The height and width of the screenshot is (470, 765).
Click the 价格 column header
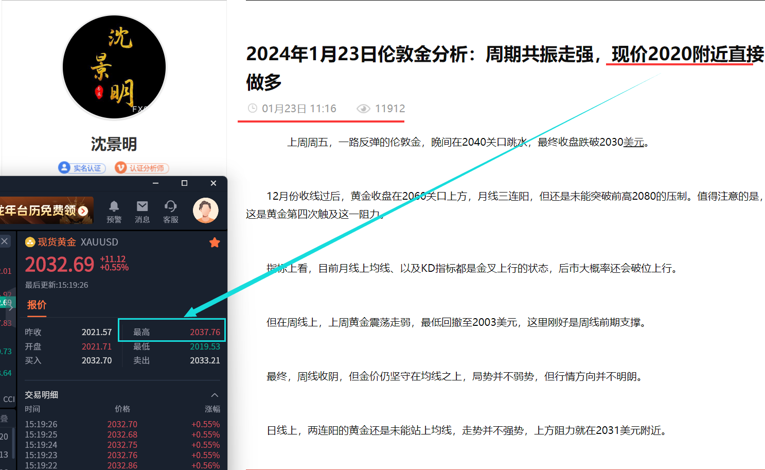pos(122,409)
